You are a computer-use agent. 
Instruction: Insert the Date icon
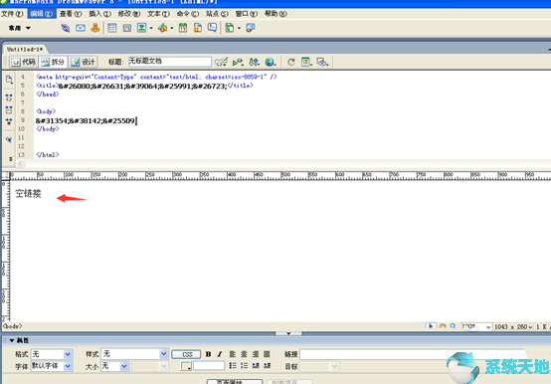[x=183, y=28]
